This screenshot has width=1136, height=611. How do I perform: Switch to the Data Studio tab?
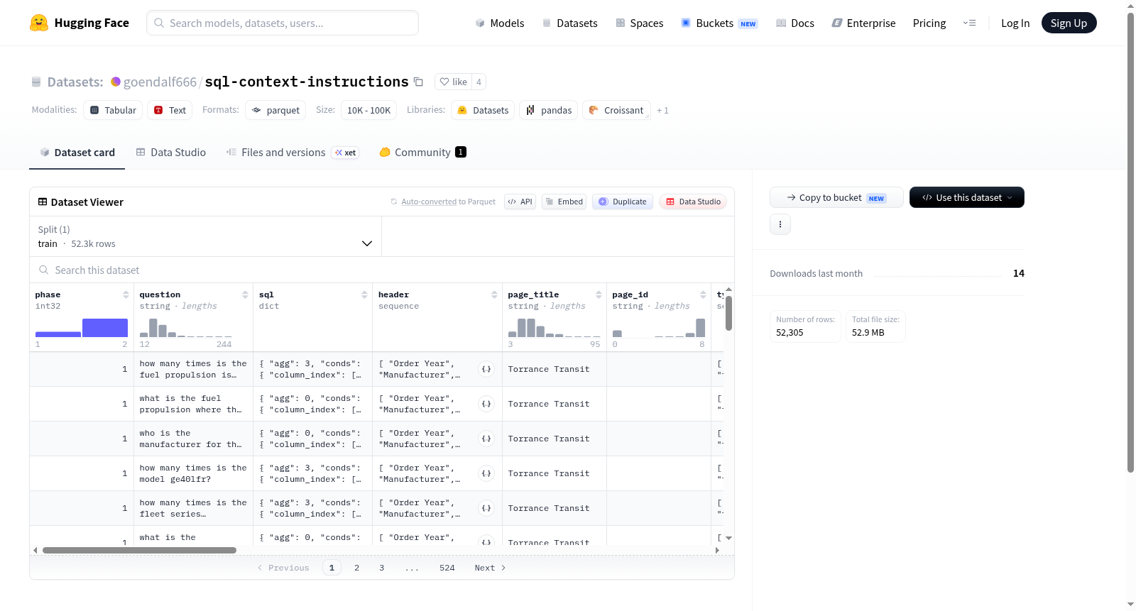pyautogui.click(x=171, y=152)
